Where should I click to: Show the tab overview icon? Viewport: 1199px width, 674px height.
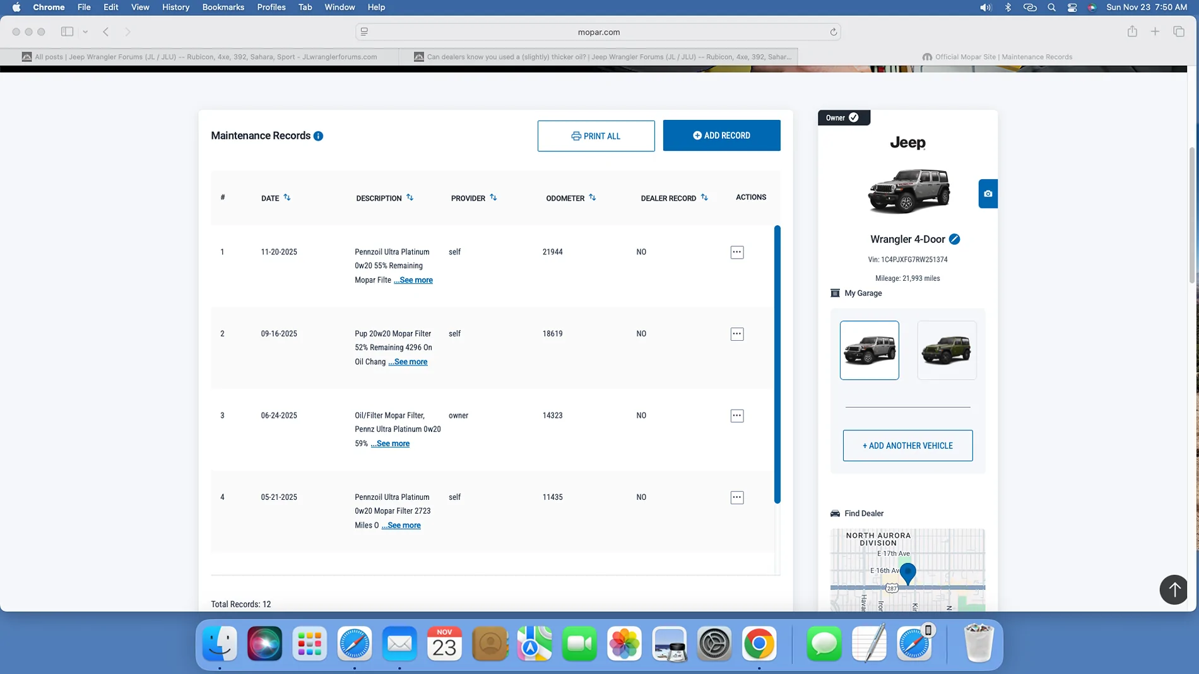pos(1178,32)
